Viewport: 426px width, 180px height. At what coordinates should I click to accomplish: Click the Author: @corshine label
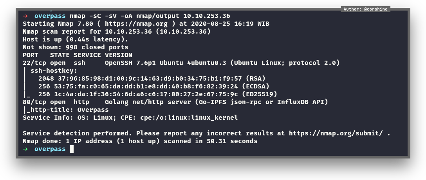tap(365, 9)
